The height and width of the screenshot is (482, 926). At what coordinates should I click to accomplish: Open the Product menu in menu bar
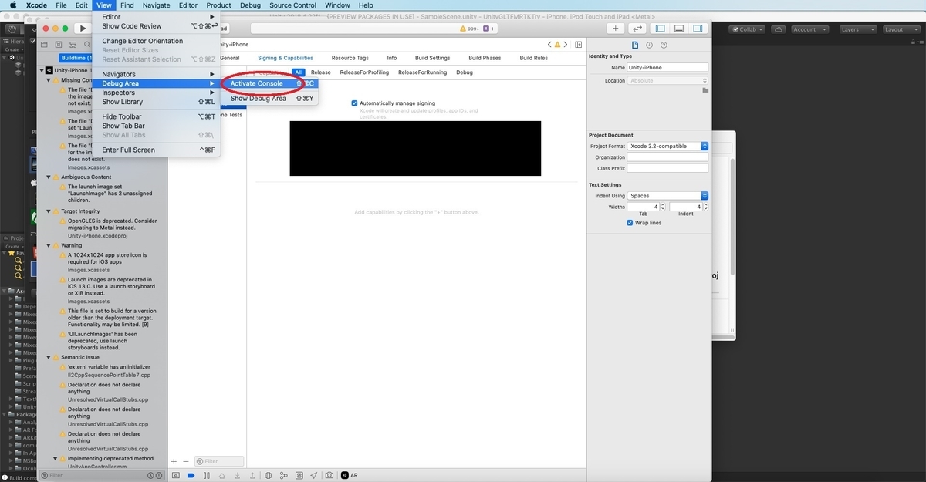pos(218,5)
